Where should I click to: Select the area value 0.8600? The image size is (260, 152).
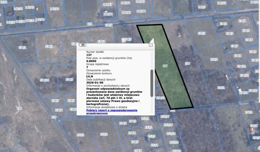coord(91,61)
